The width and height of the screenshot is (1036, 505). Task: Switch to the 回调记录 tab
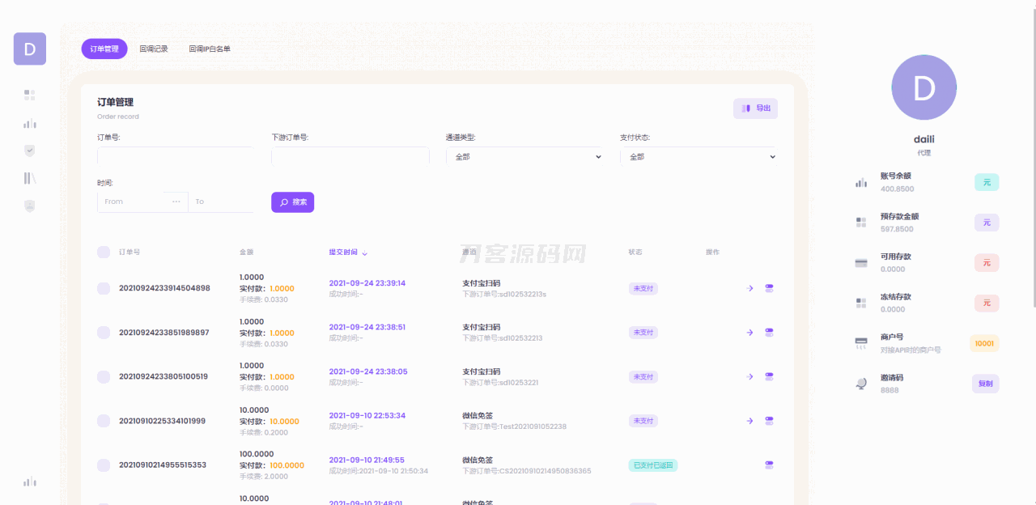pos(154,49)
